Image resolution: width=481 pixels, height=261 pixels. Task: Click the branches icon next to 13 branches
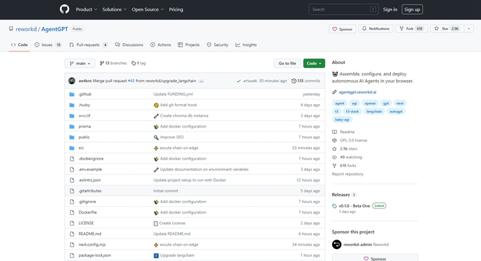102,63
